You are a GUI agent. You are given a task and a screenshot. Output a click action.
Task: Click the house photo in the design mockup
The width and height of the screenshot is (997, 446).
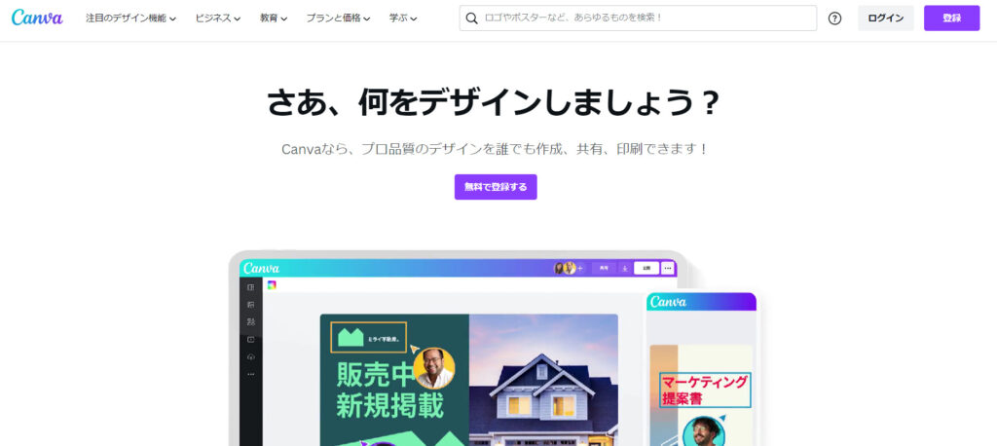(543, 380)
